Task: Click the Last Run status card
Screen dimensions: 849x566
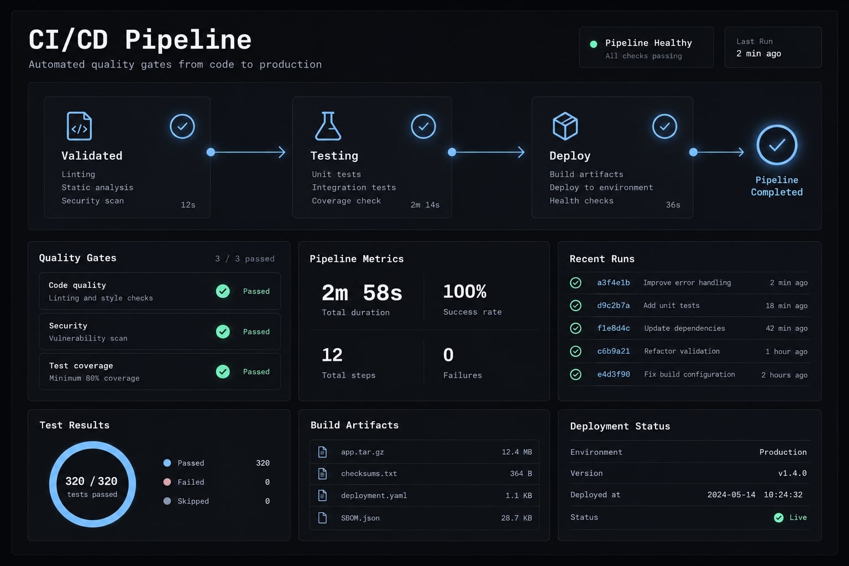Action: tap(773, 48)
